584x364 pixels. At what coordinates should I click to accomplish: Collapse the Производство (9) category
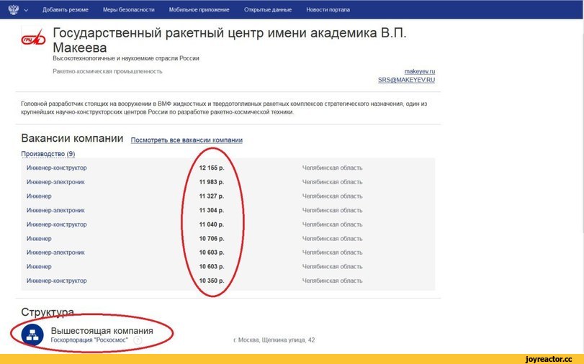pyautogui.click(x=48, y=154)
